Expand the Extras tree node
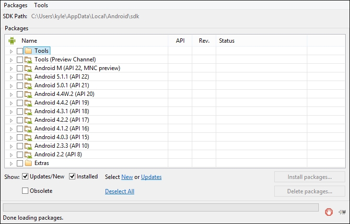 11,164
